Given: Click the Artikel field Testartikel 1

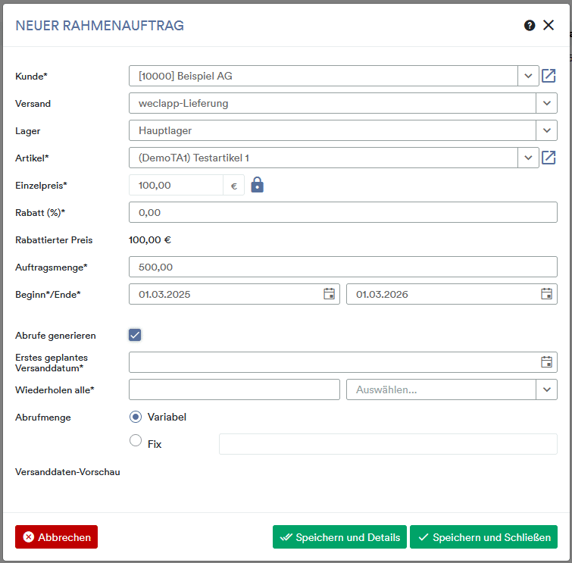Looking at the screenshot, I should (x=324, y=158).
